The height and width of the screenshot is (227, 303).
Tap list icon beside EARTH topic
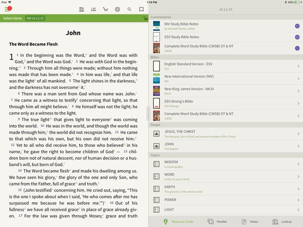click(x=156, y=189)
